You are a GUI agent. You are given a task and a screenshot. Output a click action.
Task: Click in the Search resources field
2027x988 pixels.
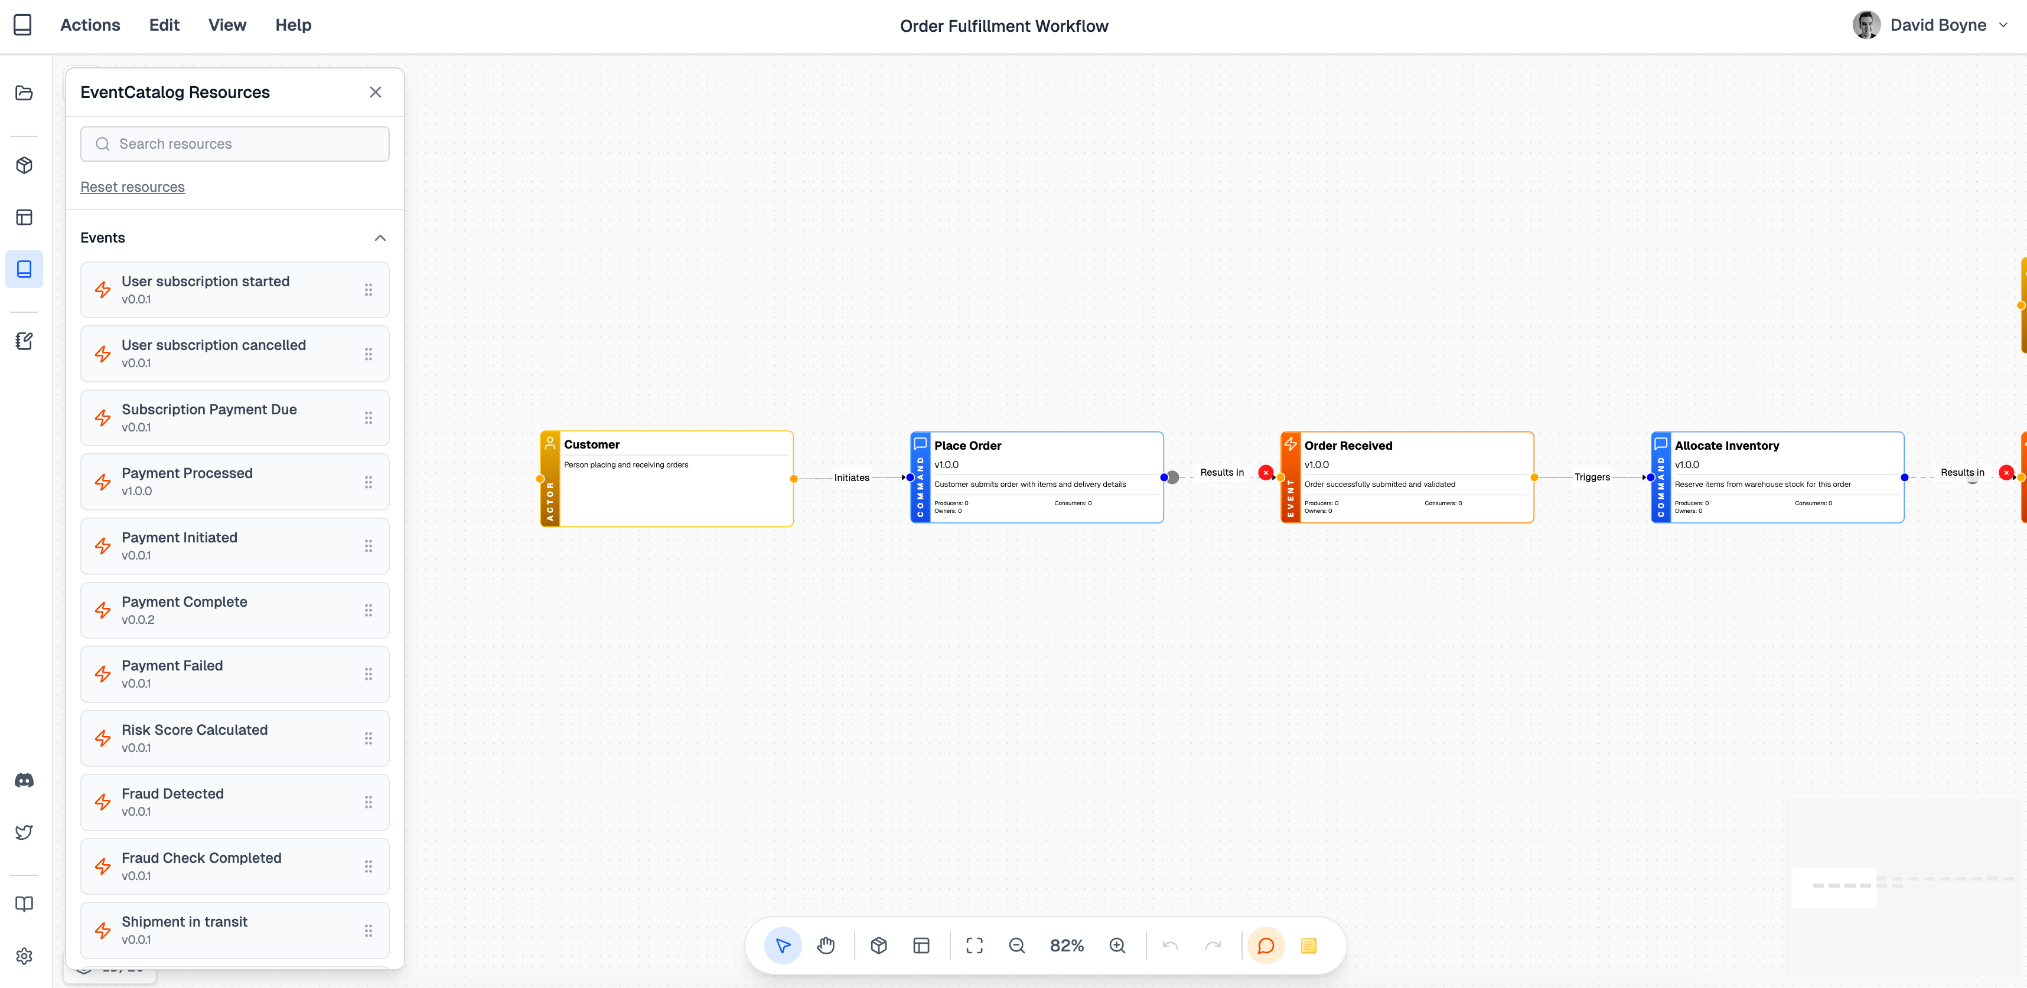click(x=234, y=143)
